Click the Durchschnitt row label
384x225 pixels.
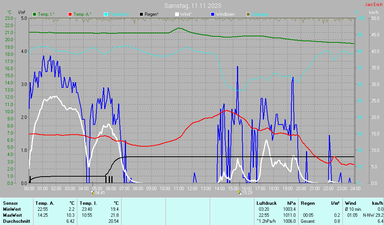point(16,221)
